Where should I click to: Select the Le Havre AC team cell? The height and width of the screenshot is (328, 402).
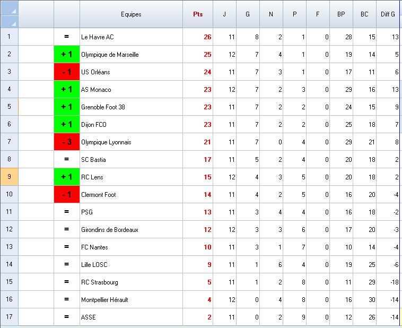(x=131, y=37)
